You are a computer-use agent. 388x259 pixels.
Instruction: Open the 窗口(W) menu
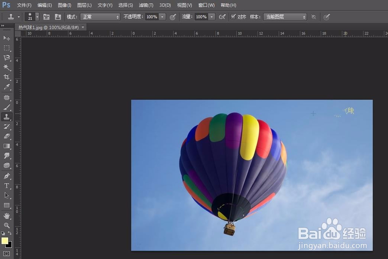coord(206,5)
